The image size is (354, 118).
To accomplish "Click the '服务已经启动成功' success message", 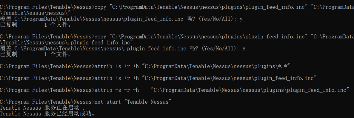I will click(48, 114).
